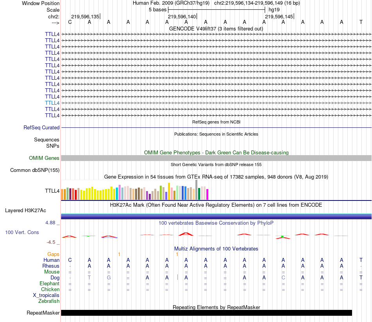Click the light-blue TTLL4 transcript arrow line
The width and height of the screenshot is (372, 322).
coord(216,103)
